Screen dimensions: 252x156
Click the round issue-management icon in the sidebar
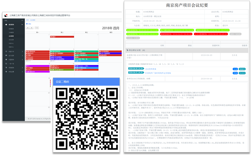point(6,60)
